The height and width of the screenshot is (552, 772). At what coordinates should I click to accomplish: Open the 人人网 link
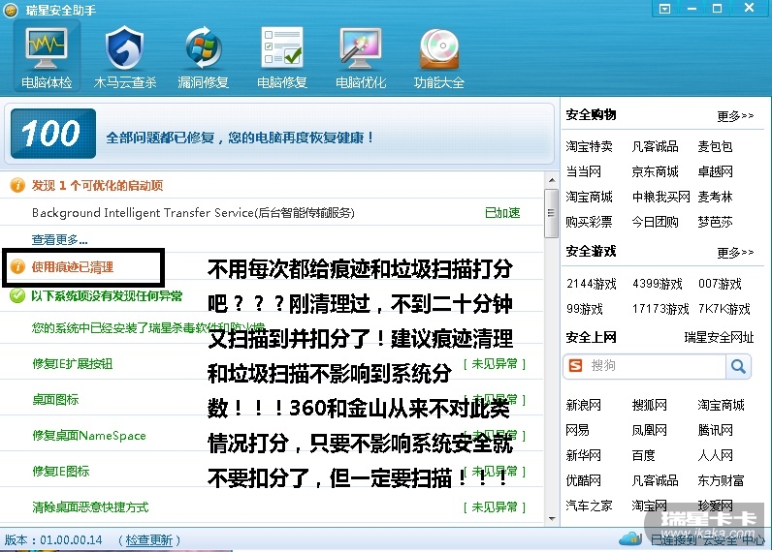[x=715, y=455]
